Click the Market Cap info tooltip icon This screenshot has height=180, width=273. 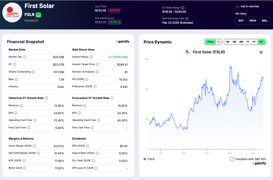[x=25, y=57]
